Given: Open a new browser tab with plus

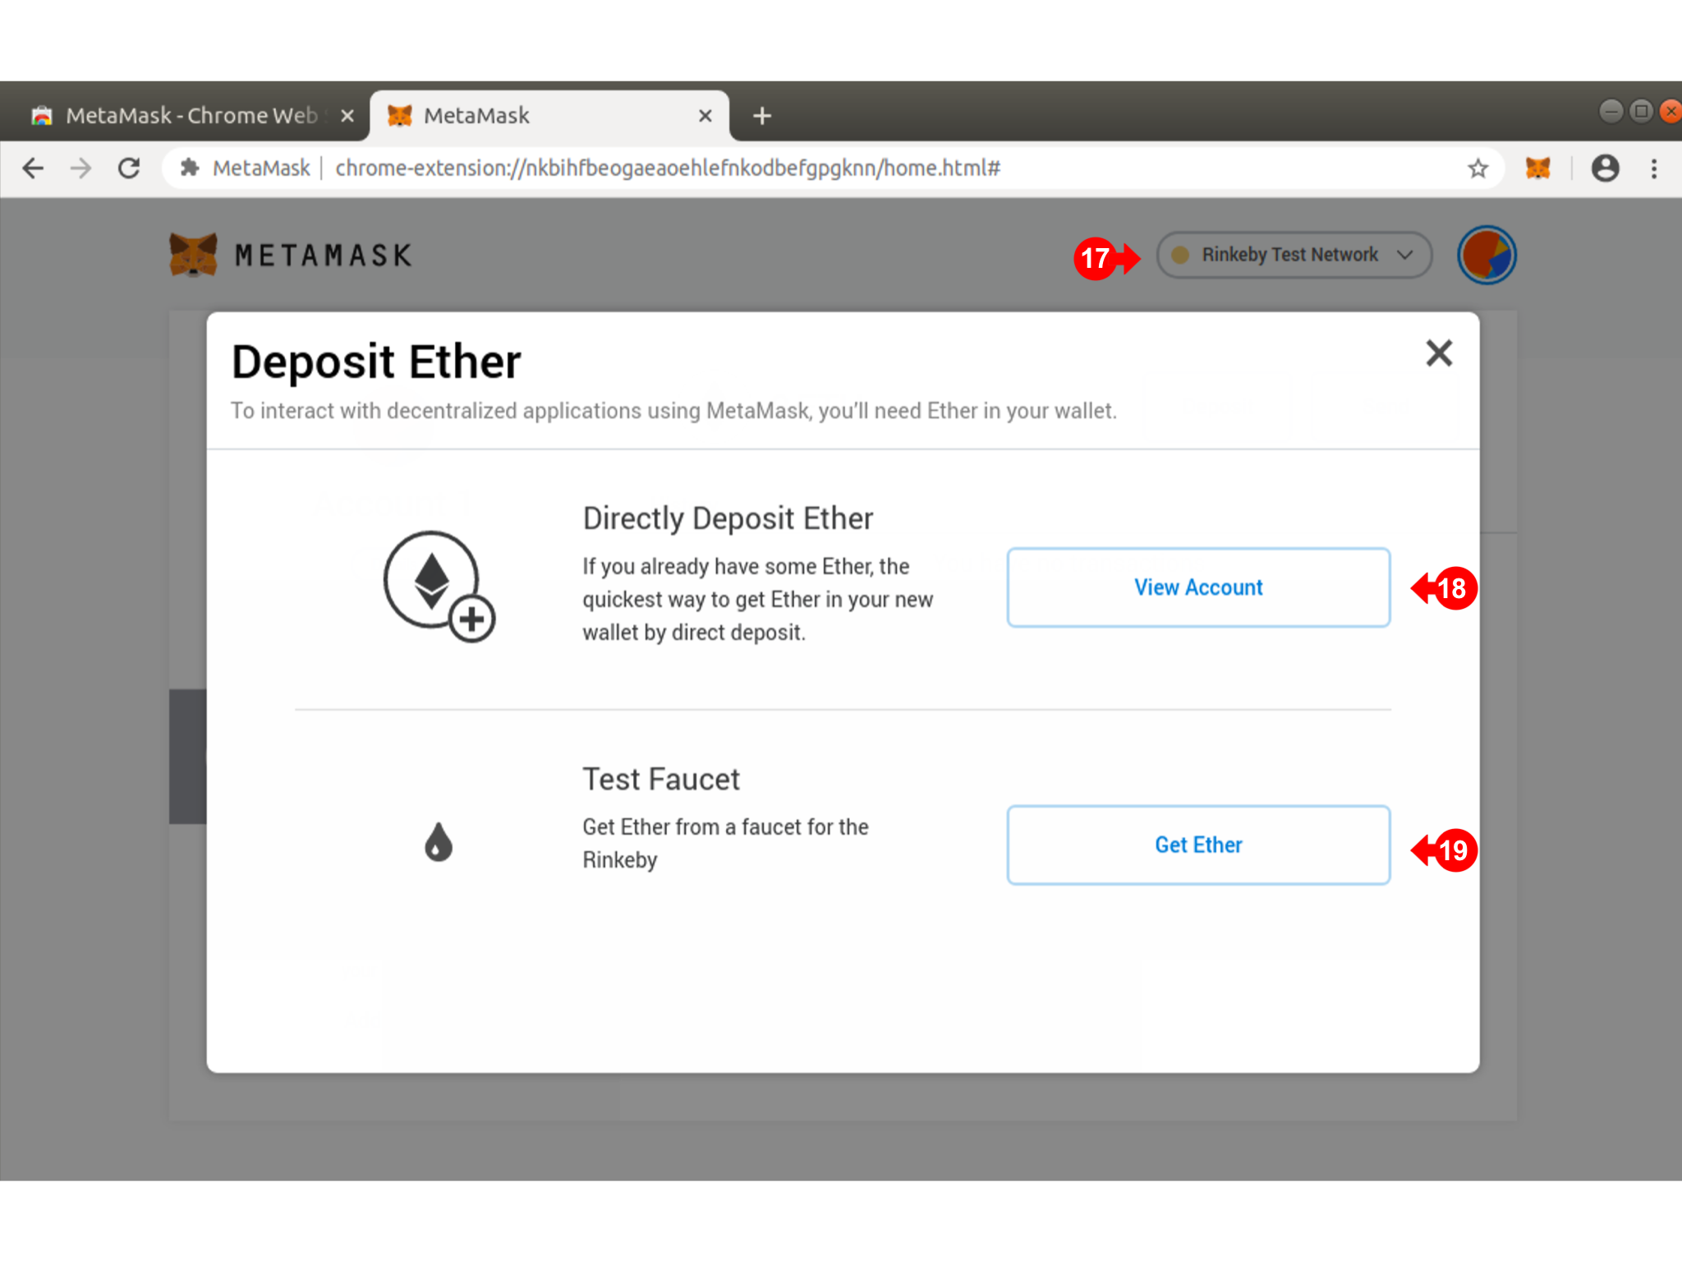Looking at the screenshot, I should coord(762,116).
